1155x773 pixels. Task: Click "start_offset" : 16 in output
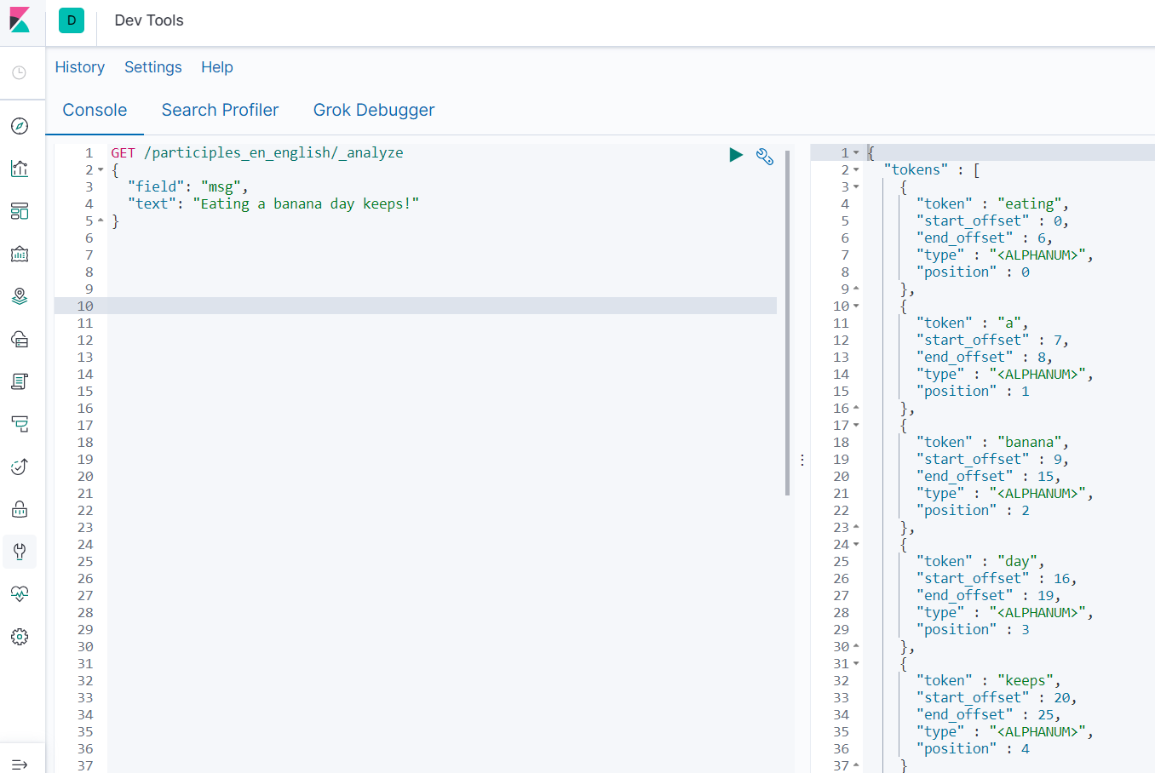[997, 579]
